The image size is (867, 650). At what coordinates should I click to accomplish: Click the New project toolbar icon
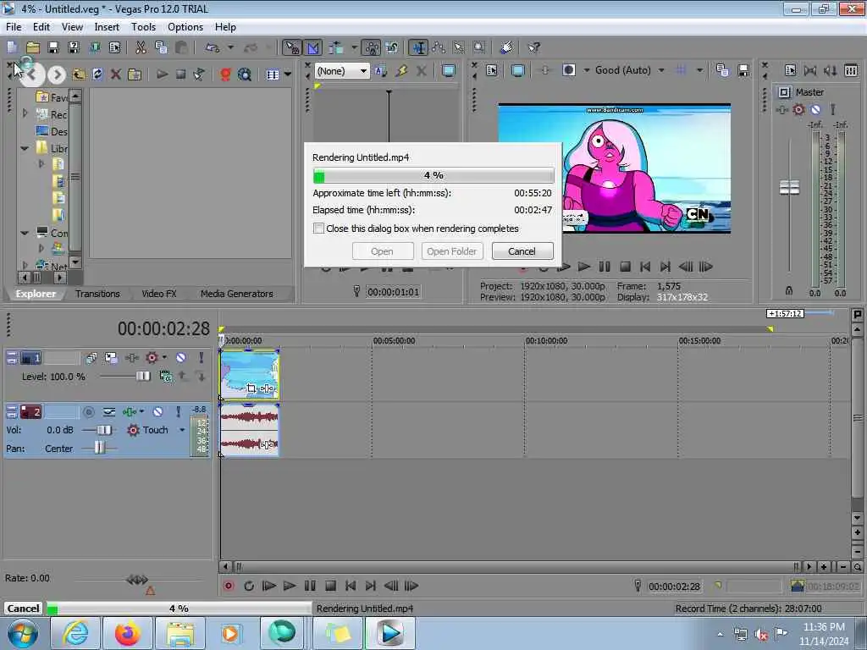(x=12, y=47)
